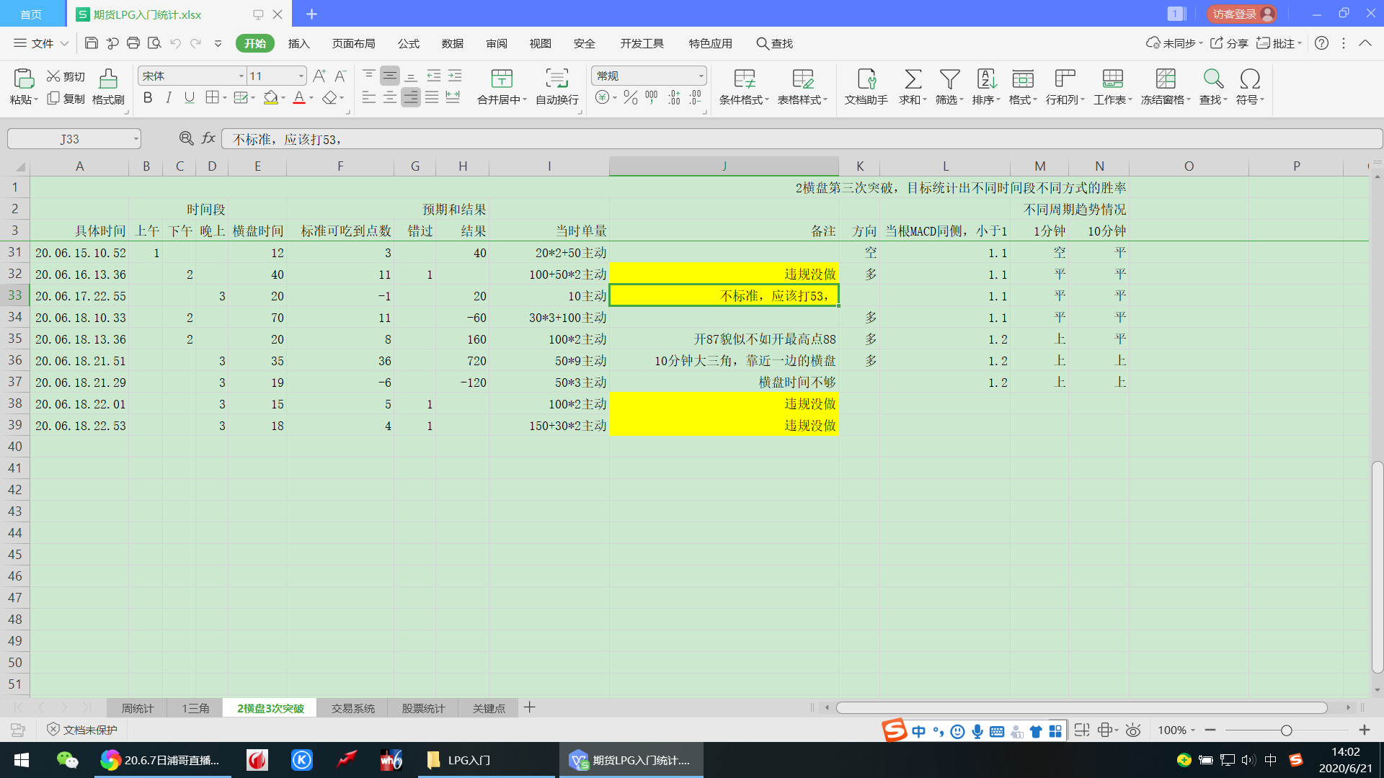
Task: Click the Paste icon
Action: [23, 78]
